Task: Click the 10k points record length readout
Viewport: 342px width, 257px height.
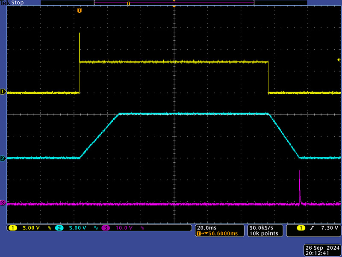Action: (263, 233)
